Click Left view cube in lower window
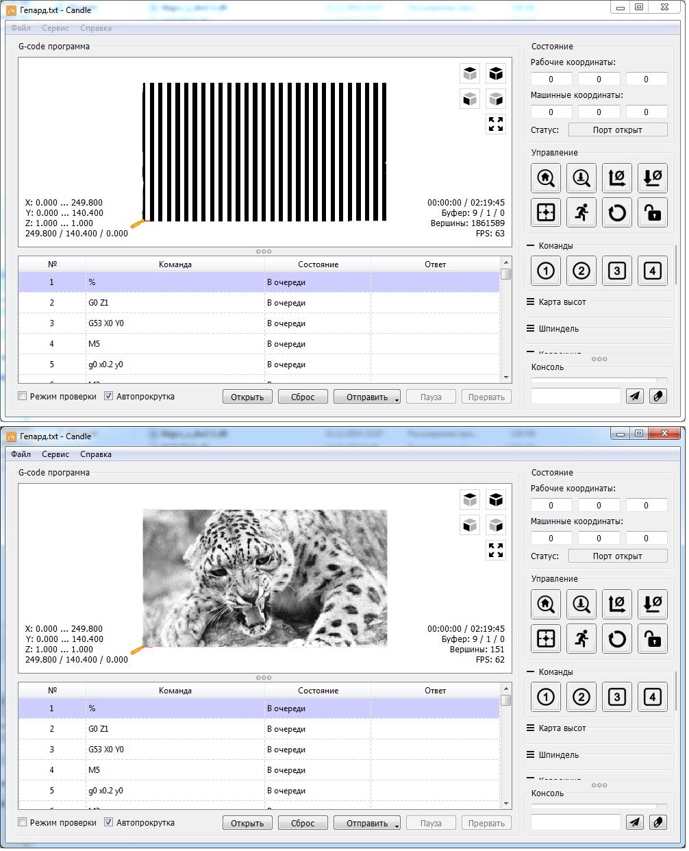 pyautogui.click(x=496, y=525)
